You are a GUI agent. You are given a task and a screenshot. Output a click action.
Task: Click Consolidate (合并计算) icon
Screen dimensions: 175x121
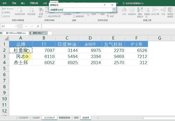(155, 11)
